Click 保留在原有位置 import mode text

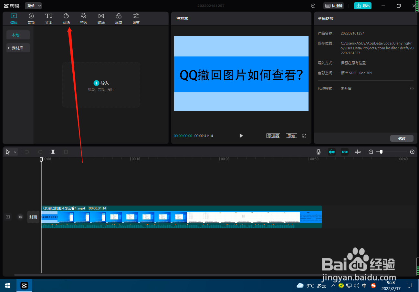(x=353, y=63)
